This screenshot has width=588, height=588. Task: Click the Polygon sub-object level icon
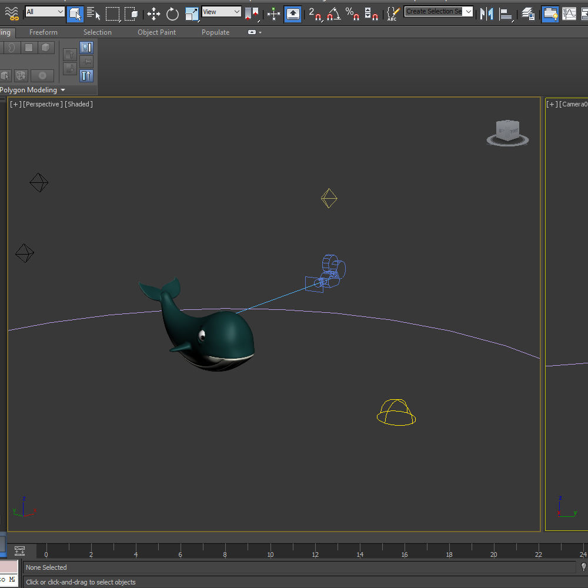pos(29,47)
